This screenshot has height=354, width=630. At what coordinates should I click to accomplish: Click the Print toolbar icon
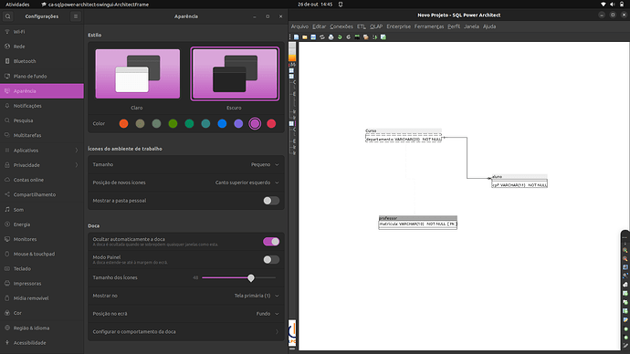click(331, 36)
